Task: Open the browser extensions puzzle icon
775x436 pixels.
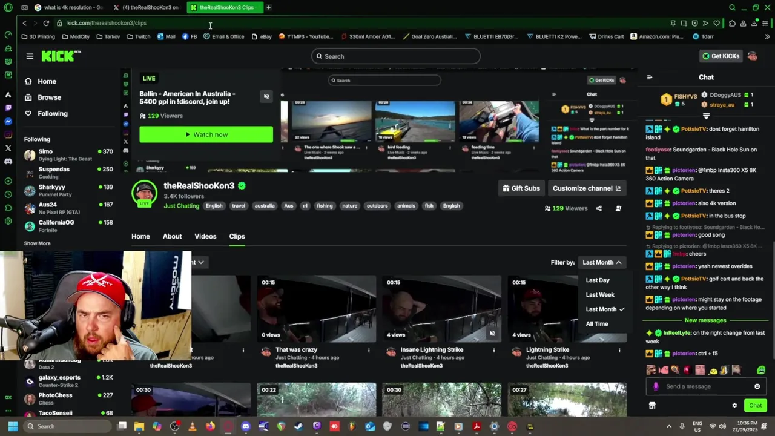Action: point(732,23)
